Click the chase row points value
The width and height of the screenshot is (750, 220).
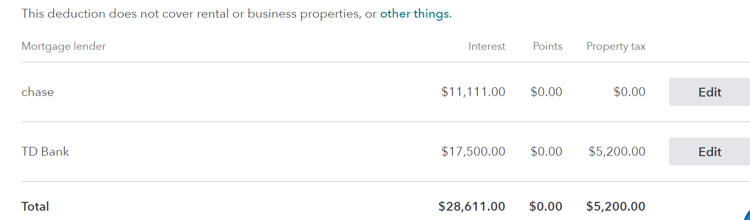[546, 92]
